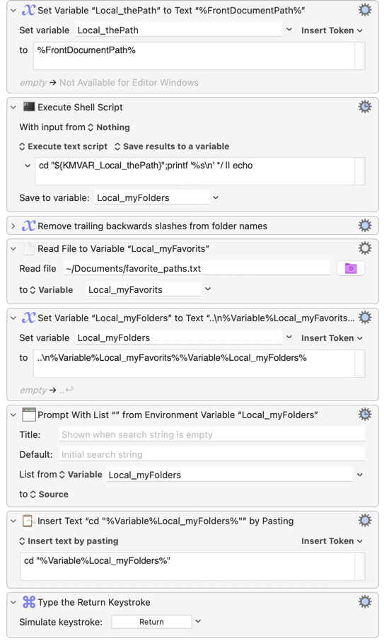Viewport: 384px width, 641px height.
Task: Open gear menu of Remove trailing backwards slashes action
Action: click(x=365, y=226)
